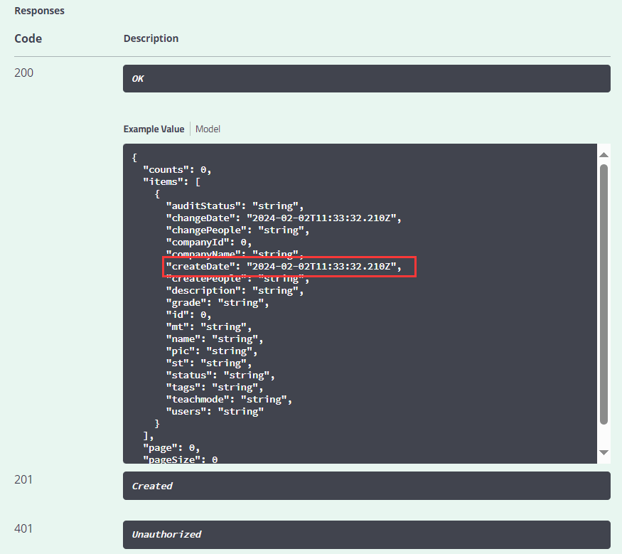Click the "companyId": 0 line
622x554 pixels.
[209, 243]
